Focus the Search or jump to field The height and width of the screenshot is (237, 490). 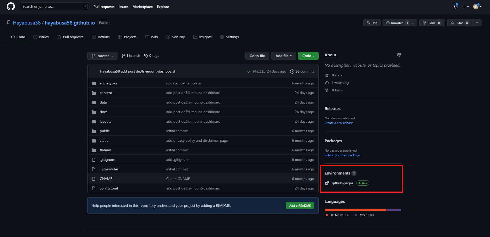point(54,6)
